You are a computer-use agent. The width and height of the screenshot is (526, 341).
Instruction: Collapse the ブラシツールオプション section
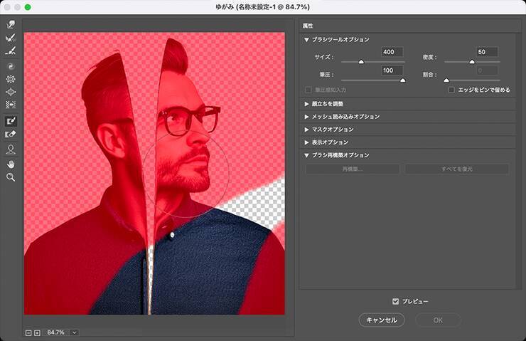coord(307,40)
